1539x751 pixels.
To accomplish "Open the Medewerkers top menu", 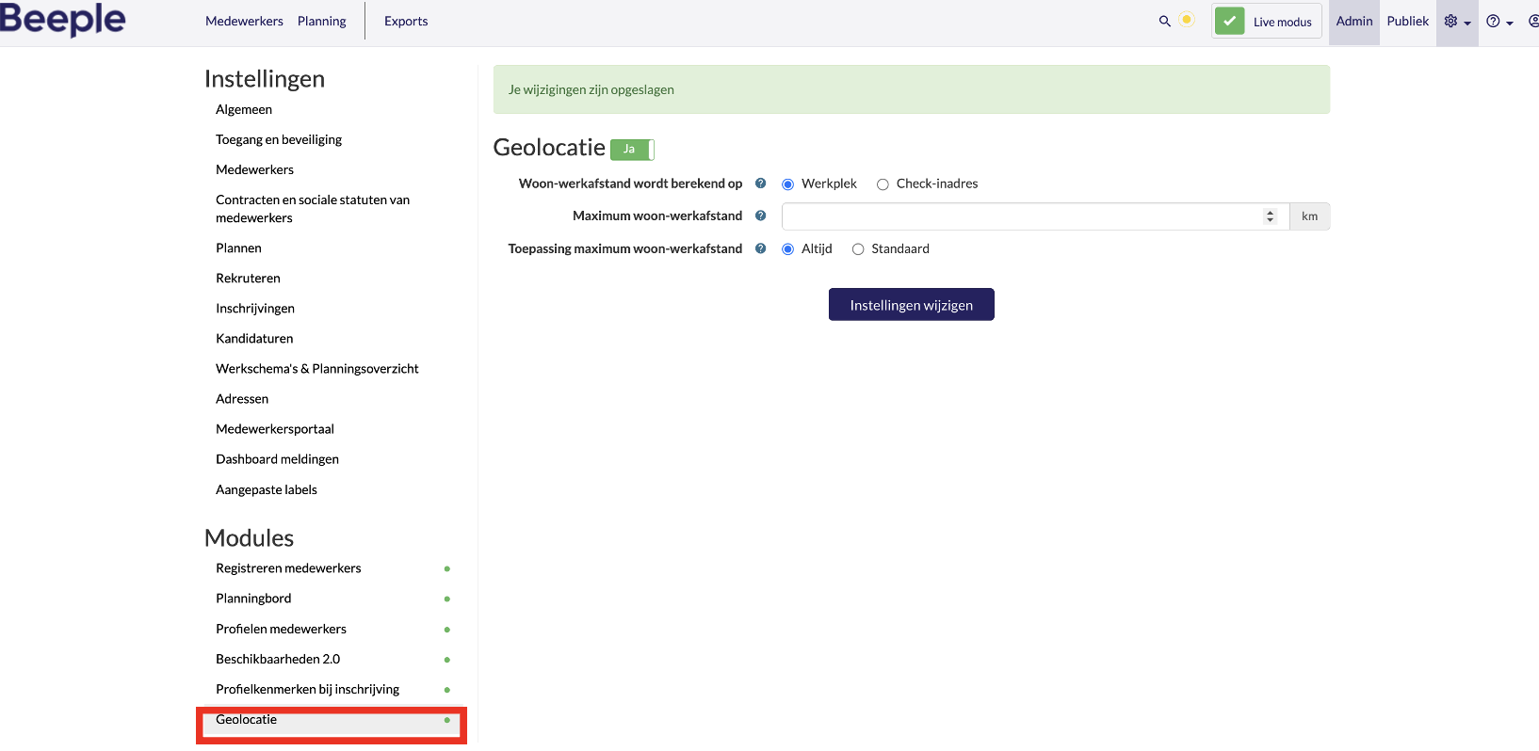I will pyautogui.click(x=244, y=21).
